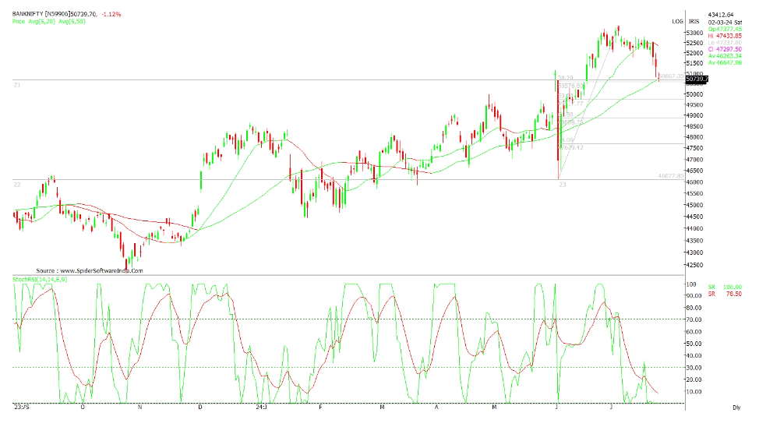The width and height of the screenshot is (759, 427).
Task: Click the 53000 price axis label
Action: tap(695, 34)
